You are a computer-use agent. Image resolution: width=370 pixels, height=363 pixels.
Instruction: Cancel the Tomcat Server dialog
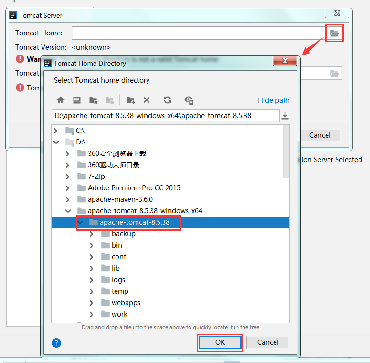(x=320, y=135)
